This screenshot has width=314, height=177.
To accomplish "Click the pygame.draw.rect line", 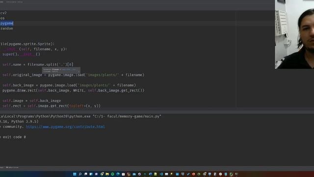I will pyautogui.click(x=73, y=90).
